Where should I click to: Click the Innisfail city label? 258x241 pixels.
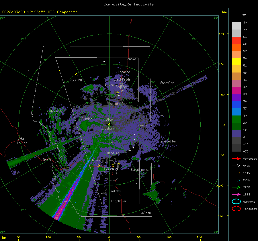(x=116, y=104)
